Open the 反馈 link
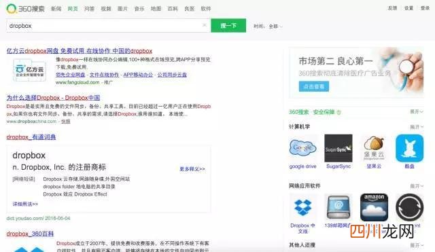 (392, 8)
